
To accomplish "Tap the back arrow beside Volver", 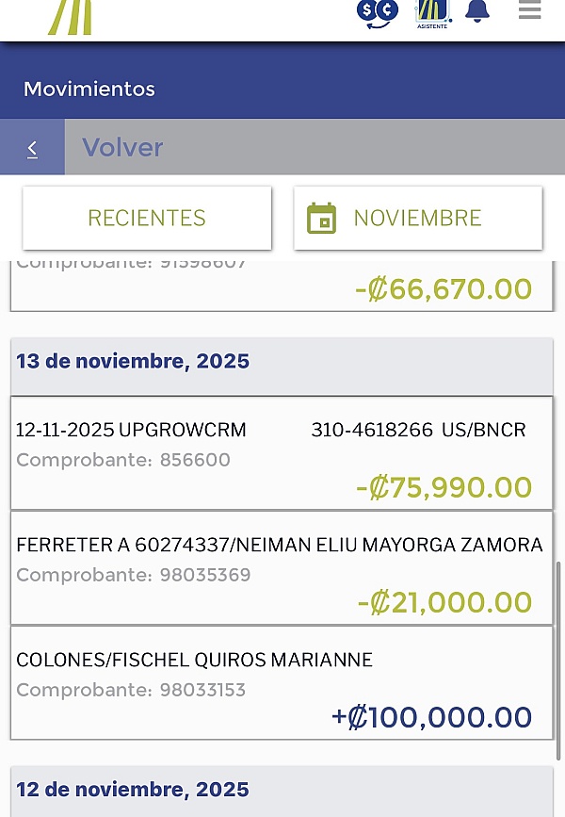I will [x=32, y=148].
